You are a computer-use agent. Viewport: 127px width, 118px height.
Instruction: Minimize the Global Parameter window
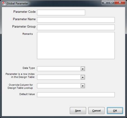[105, 3]
